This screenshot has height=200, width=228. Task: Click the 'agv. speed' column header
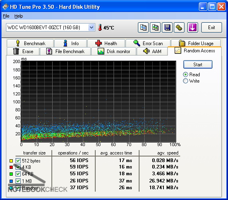click(x=168, y=153)
